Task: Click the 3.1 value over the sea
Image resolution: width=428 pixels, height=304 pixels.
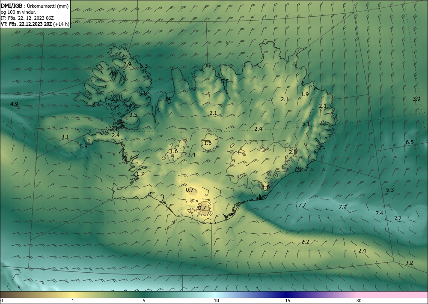Action: point(65,137)
